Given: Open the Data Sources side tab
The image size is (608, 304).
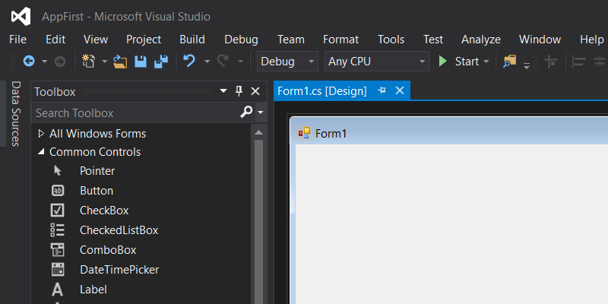Looking at the screenshot, I should pos(15,113).
